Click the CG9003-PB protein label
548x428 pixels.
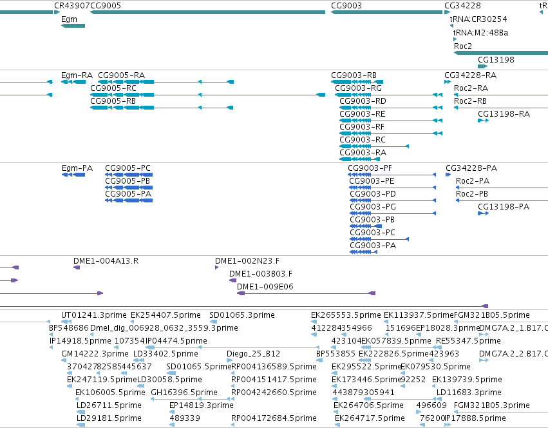(372, 220)
